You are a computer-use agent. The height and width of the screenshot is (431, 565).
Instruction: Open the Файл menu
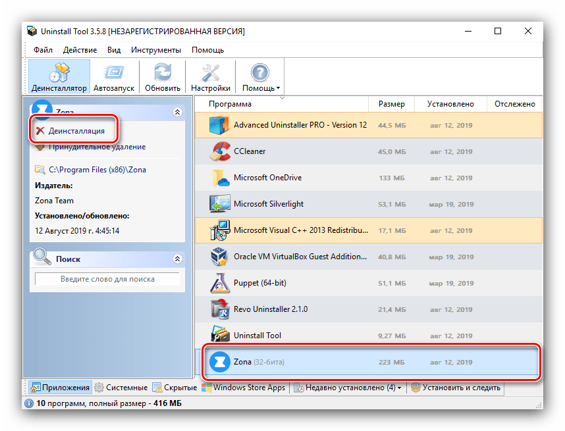43,50
